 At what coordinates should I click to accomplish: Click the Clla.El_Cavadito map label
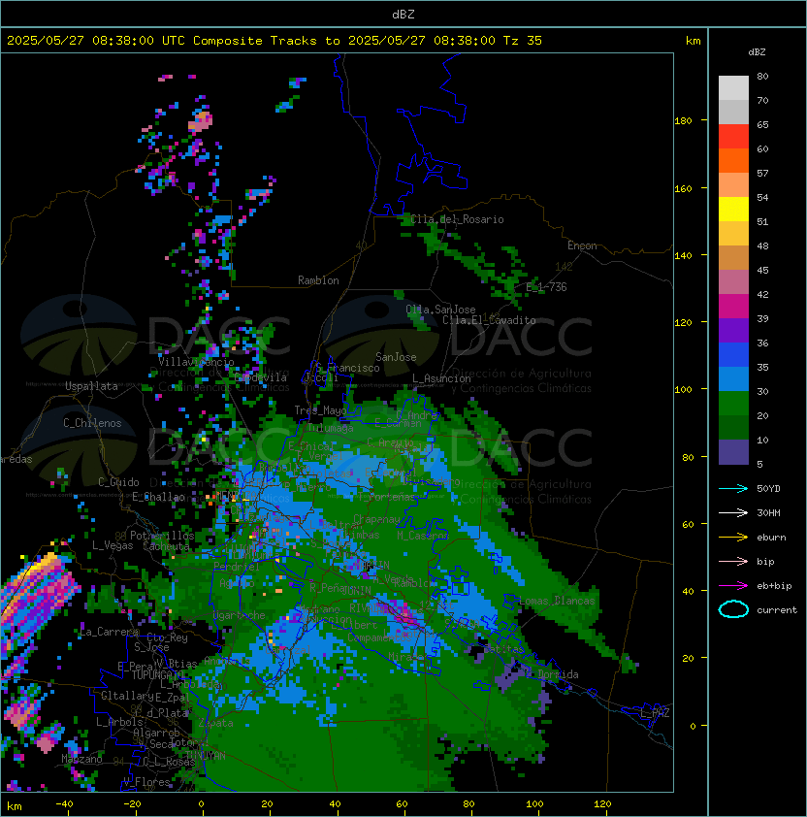click(x=489, y=320)
